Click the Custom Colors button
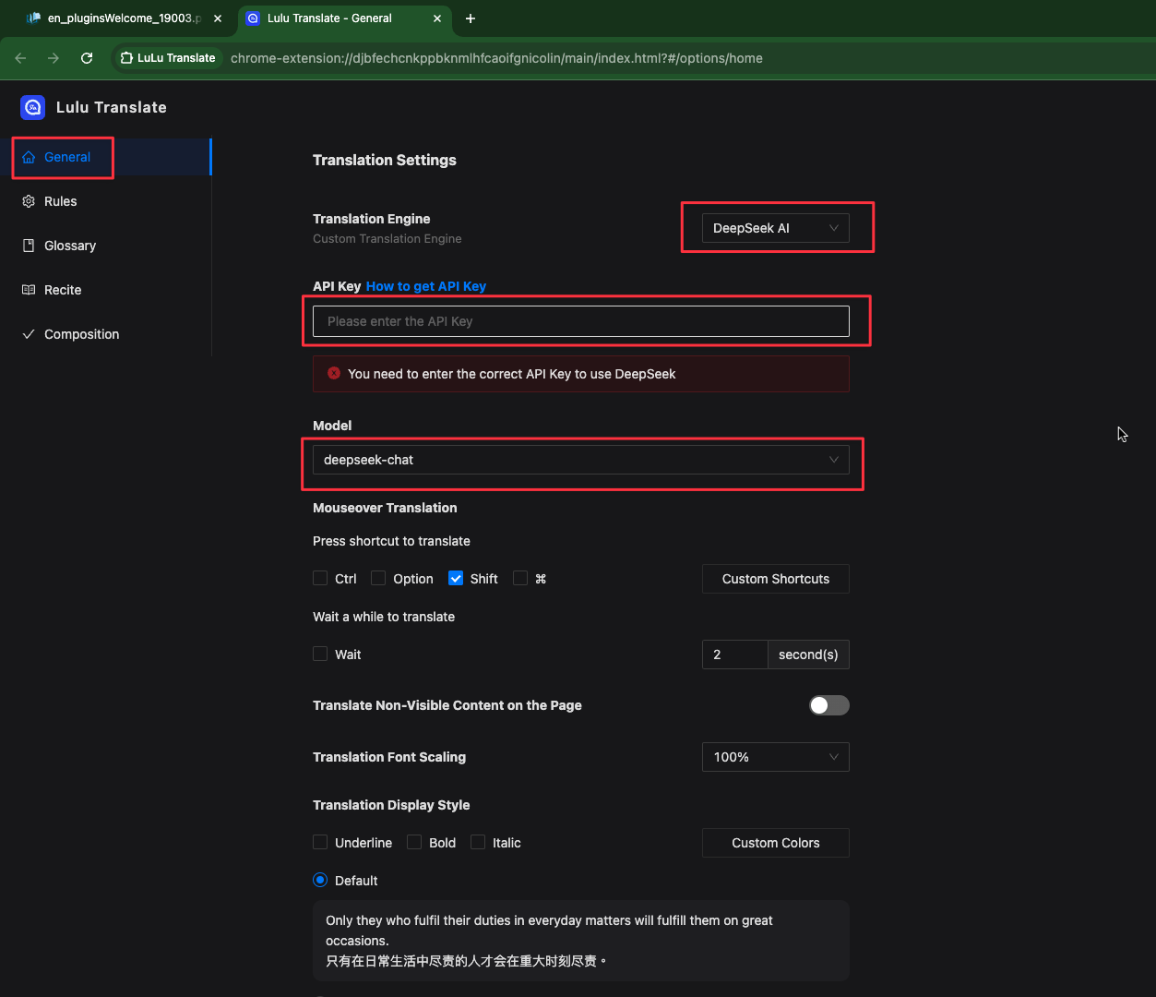This screenshot has height=997, width=1156. pos(775,843)
